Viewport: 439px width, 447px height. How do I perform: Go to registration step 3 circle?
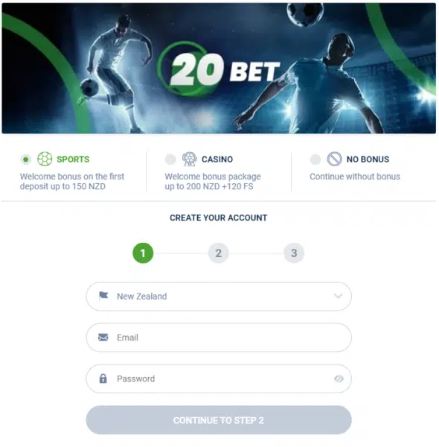(294, 253)
